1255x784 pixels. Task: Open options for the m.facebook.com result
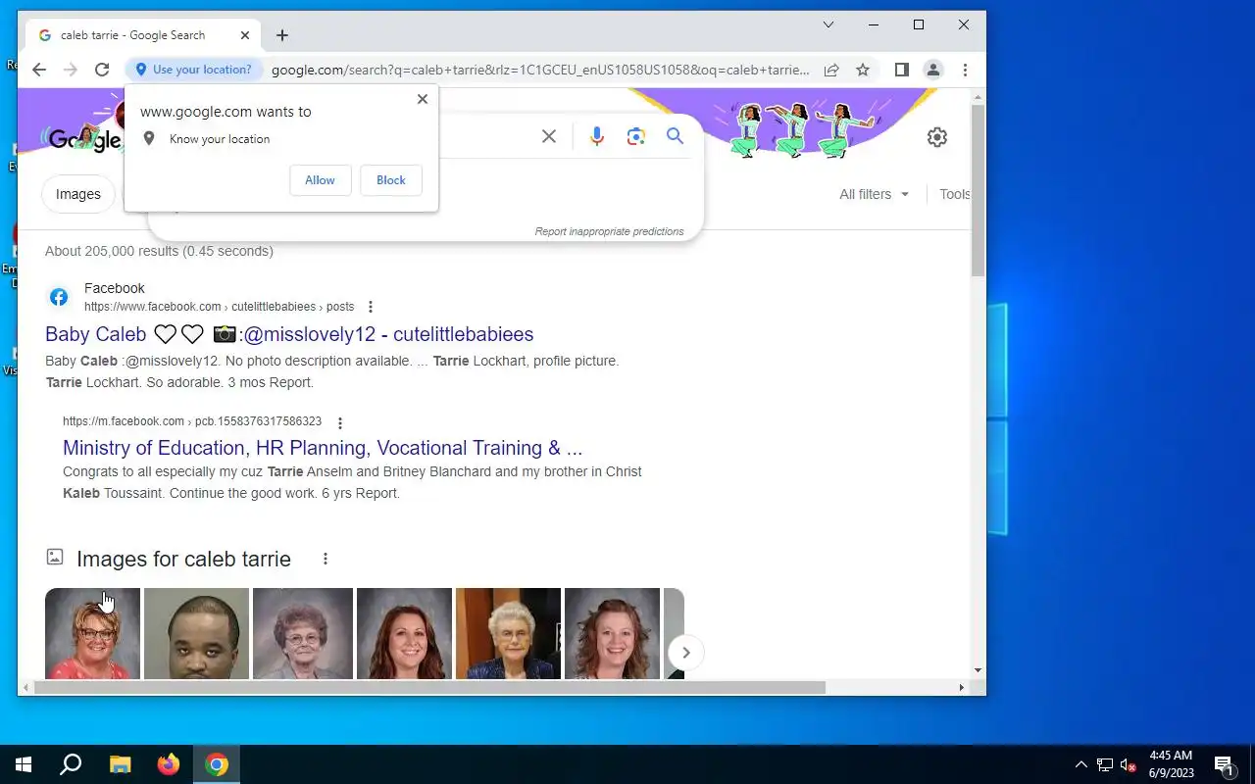point(340,423)
